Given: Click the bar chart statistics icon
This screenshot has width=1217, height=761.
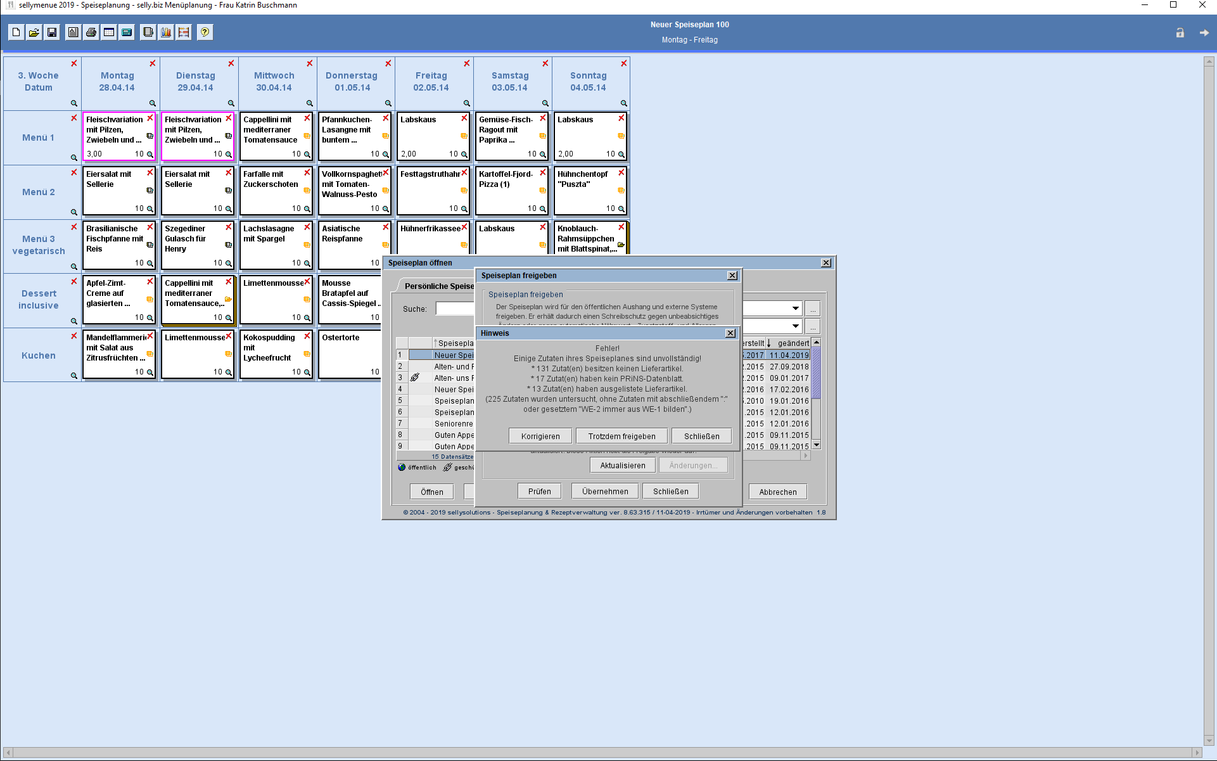Looking at the screenshot, I should [166, 32].
